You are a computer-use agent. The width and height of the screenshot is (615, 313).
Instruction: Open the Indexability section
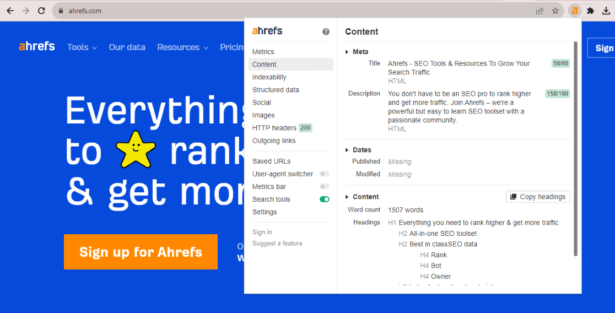coord(290,77)
